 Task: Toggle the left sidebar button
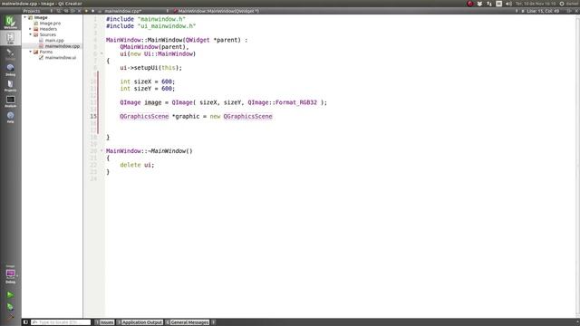pyautogui.click(x=25, y=322)
